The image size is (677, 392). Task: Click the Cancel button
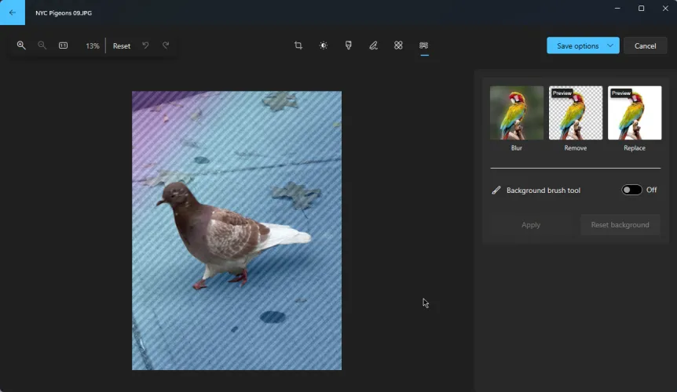645,45
